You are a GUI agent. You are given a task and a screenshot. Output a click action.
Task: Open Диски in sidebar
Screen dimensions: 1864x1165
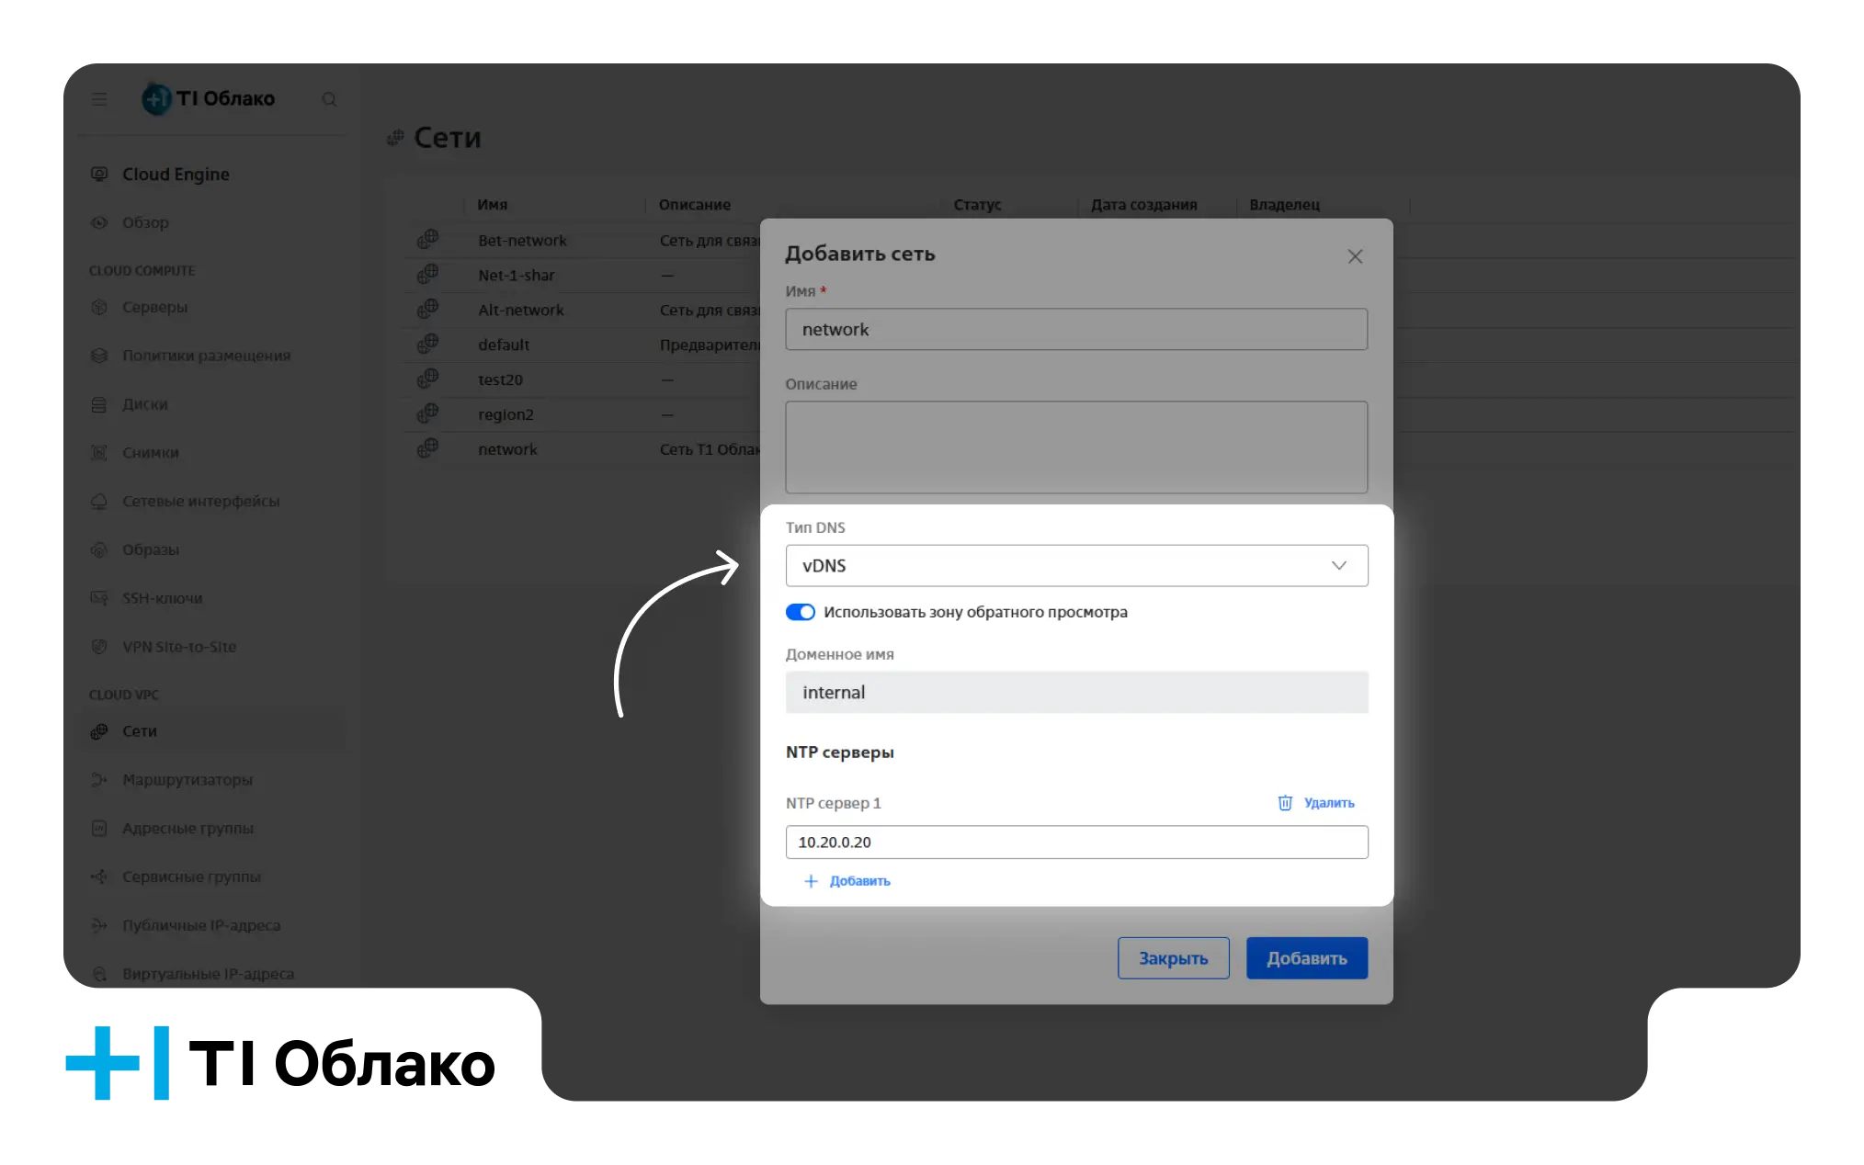(144, 404)
